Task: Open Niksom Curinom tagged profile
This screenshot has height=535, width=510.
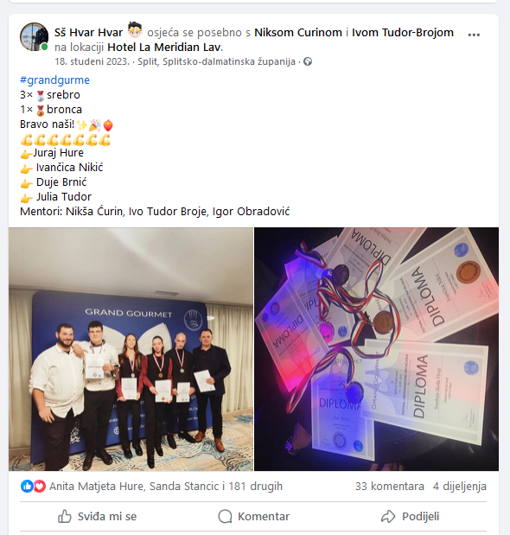Action: [x=298, y=33]
